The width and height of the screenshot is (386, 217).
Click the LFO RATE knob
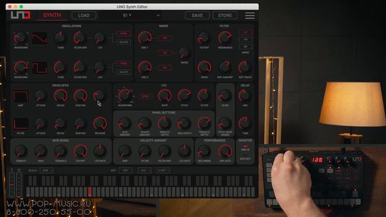coord(165,96)
